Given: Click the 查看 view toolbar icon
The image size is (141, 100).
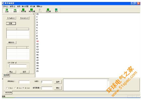Looking at the screenshot, I should pos(15,10).
